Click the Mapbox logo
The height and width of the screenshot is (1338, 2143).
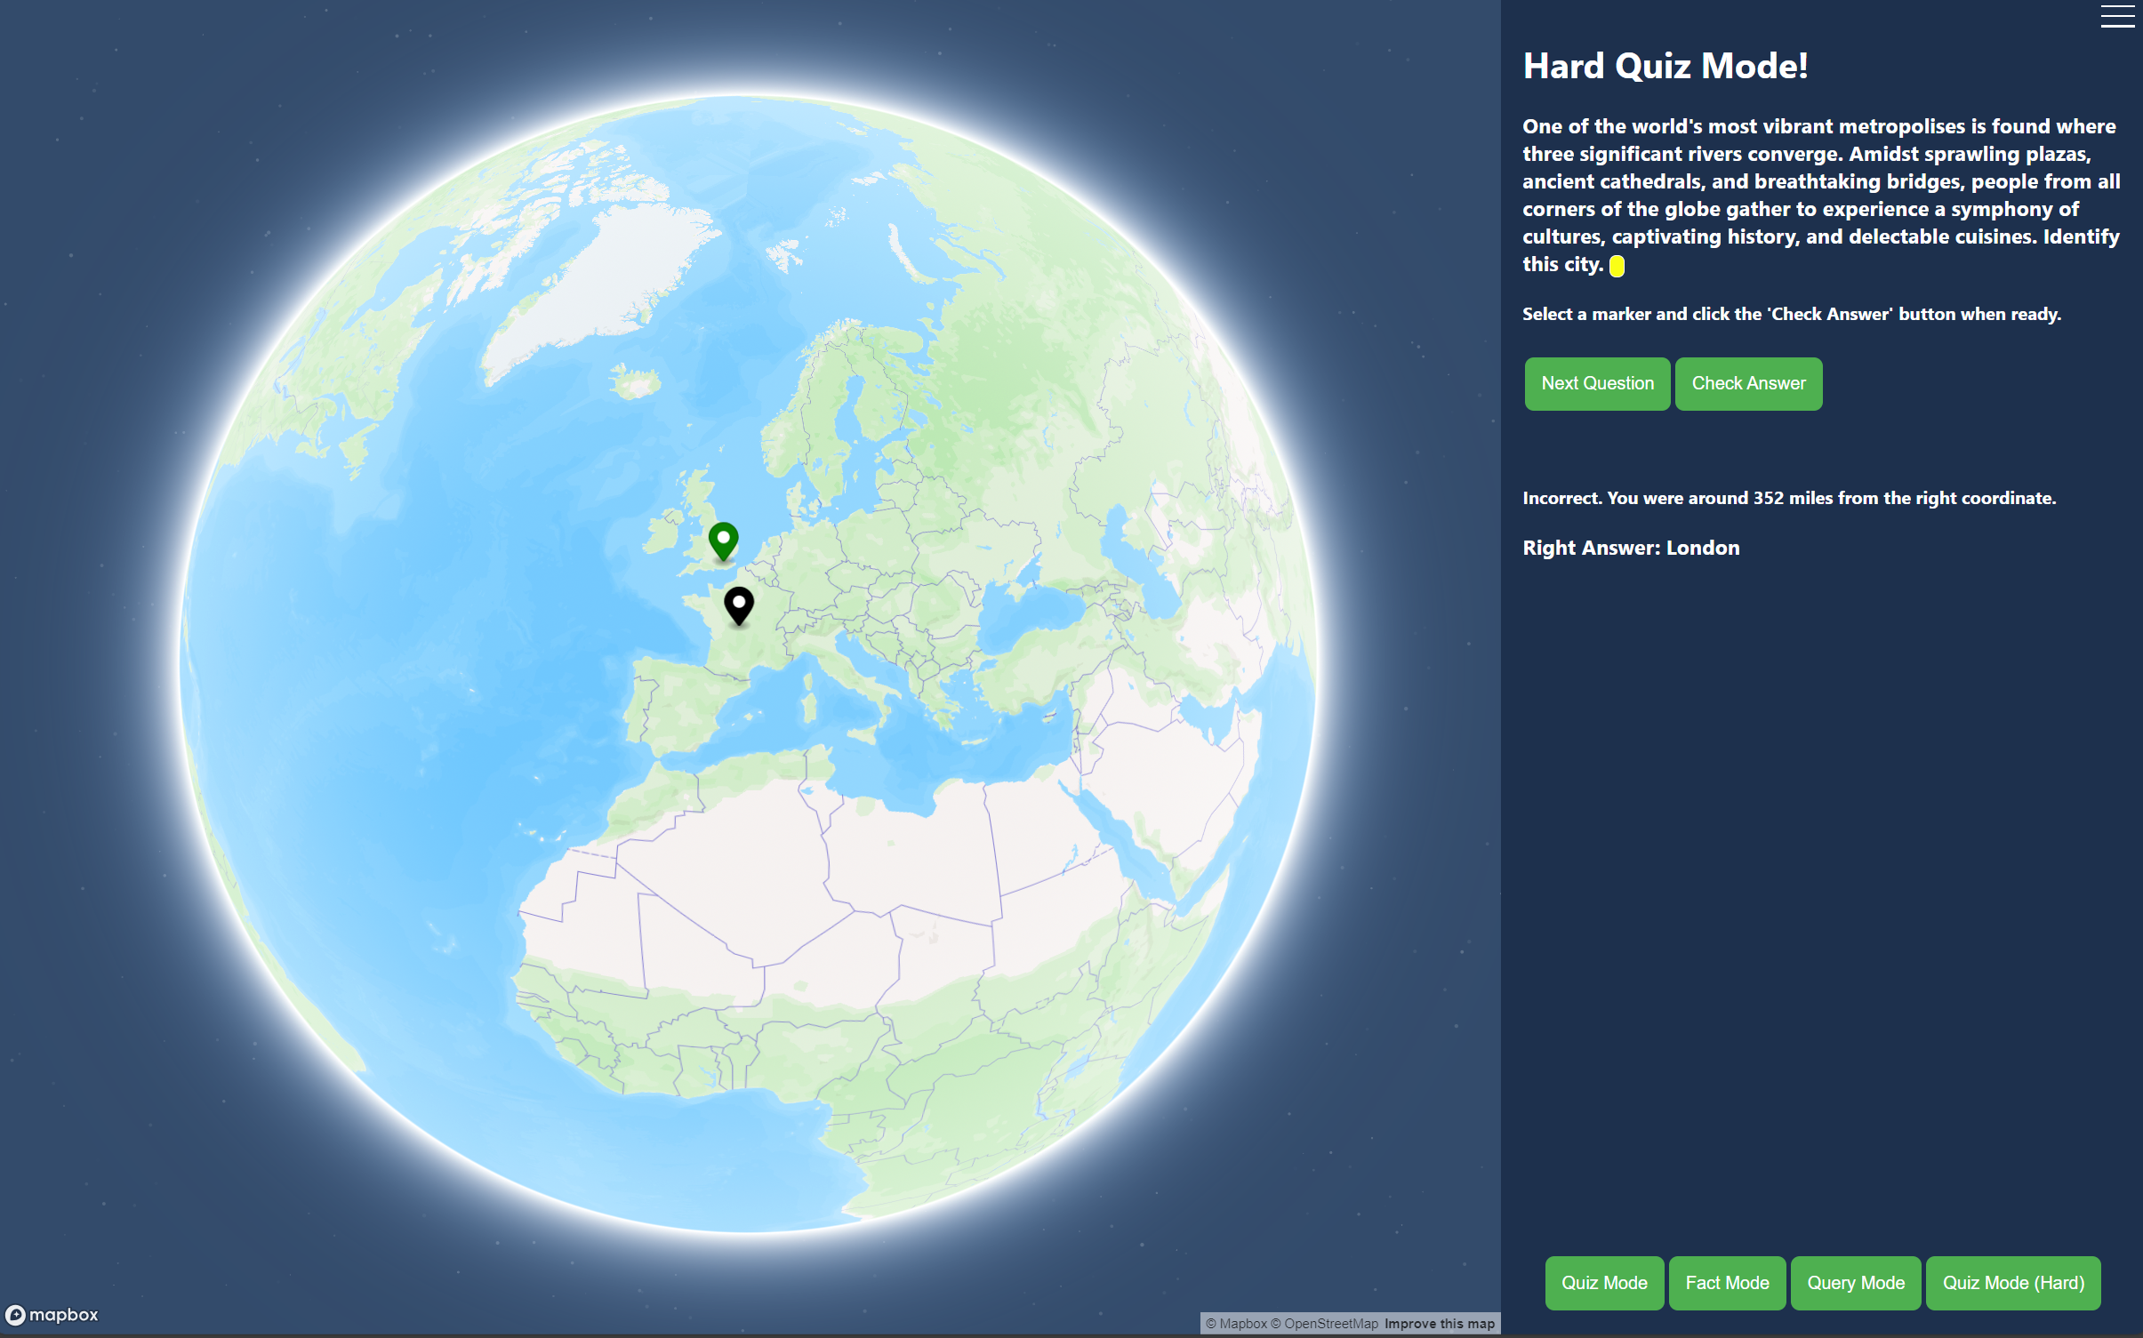coord(52,1314)
